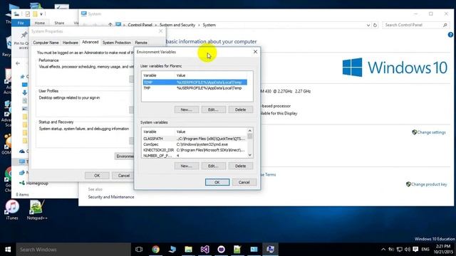This screenshot has width=456, height=256.
Task: Select the ComSpec system variable
Action: (195, 144)
